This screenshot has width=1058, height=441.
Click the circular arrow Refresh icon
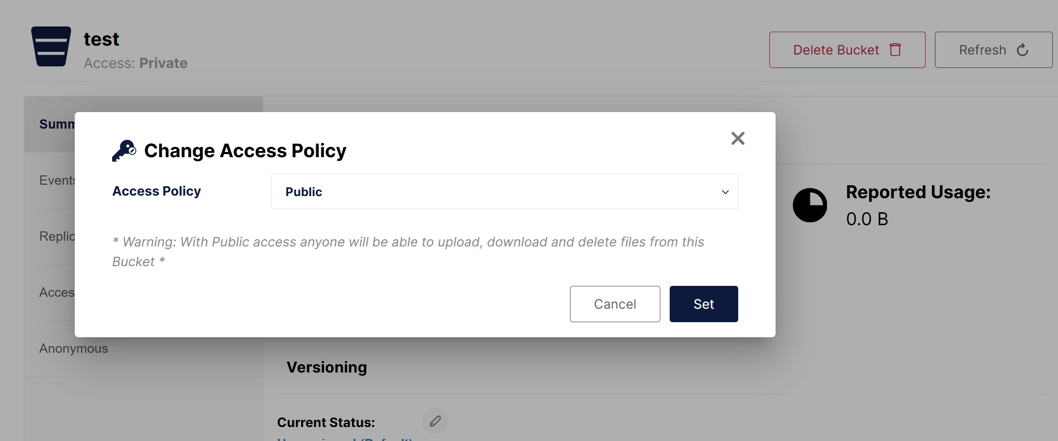click(1022, 50)
